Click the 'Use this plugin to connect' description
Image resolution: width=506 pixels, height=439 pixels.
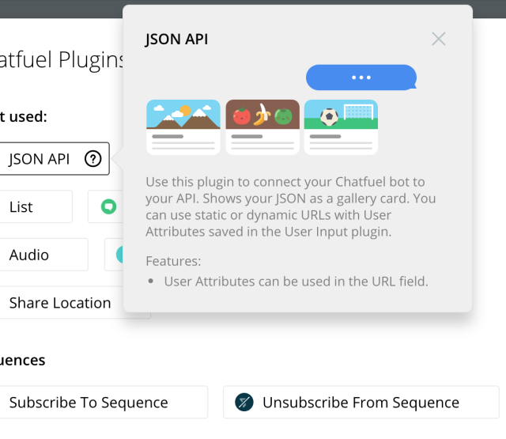pos(291,206)
